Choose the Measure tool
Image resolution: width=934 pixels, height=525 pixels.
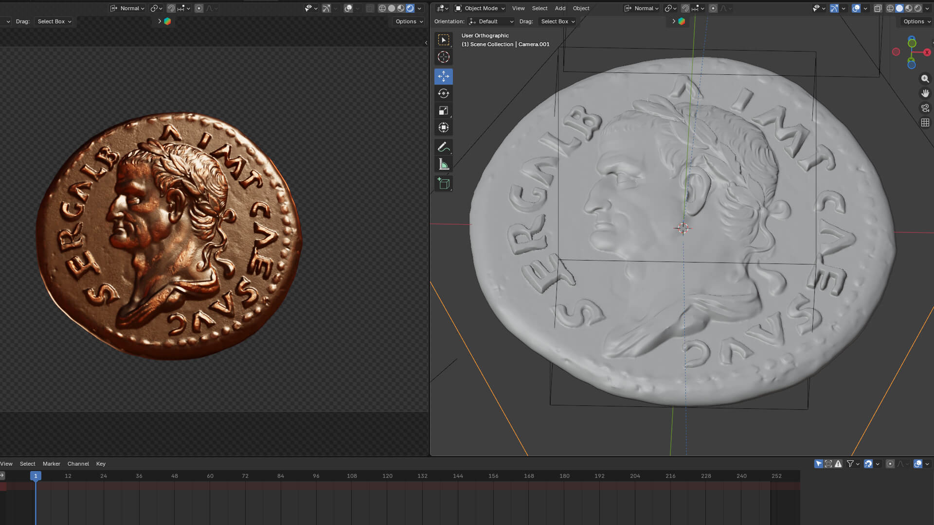pos(443,164)
